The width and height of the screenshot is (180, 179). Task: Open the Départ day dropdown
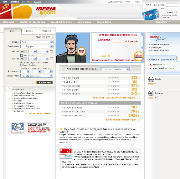pos(32,52)
